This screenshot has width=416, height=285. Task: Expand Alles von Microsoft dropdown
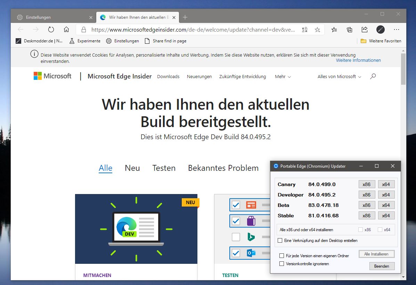[x=339, y=77]
